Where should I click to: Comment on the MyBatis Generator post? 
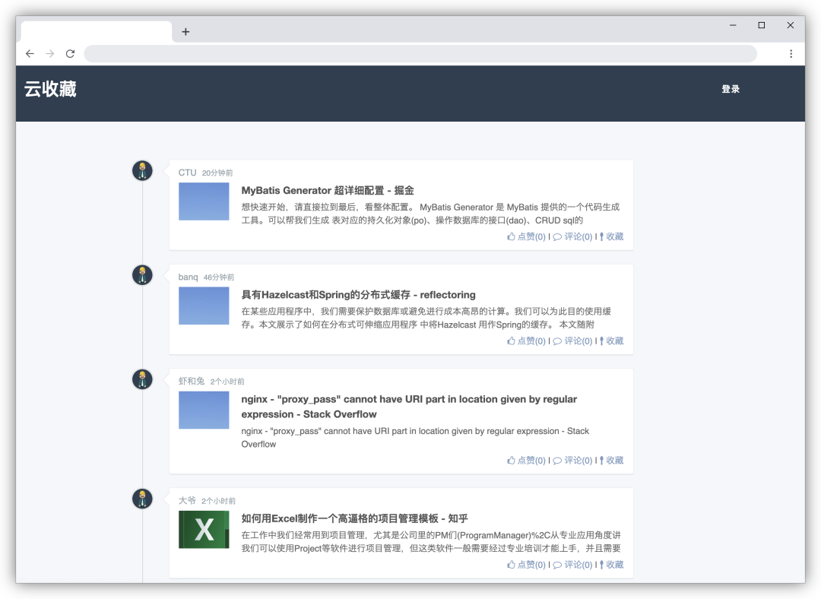[x=573, y=236]
